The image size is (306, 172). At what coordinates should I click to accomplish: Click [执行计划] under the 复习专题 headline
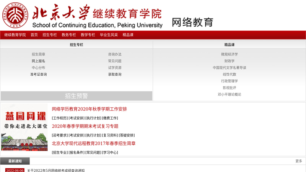click(x=93, y=135)
